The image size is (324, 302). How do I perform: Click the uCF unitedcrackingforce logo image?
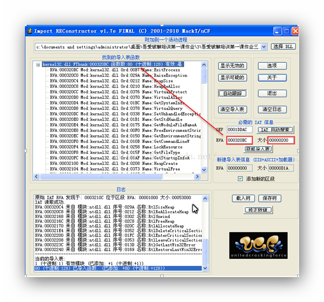[x=258, y=245]
